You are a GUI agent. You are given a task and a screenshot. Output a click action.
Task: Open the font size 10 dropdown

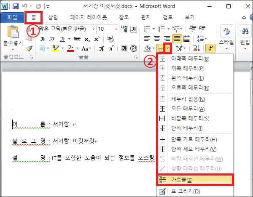point(116,29)
